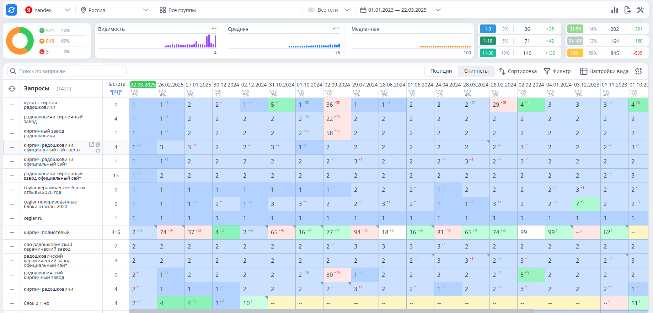653x313 pixels.
Task: Open the chart statistics icon
Action: (615, 10)
